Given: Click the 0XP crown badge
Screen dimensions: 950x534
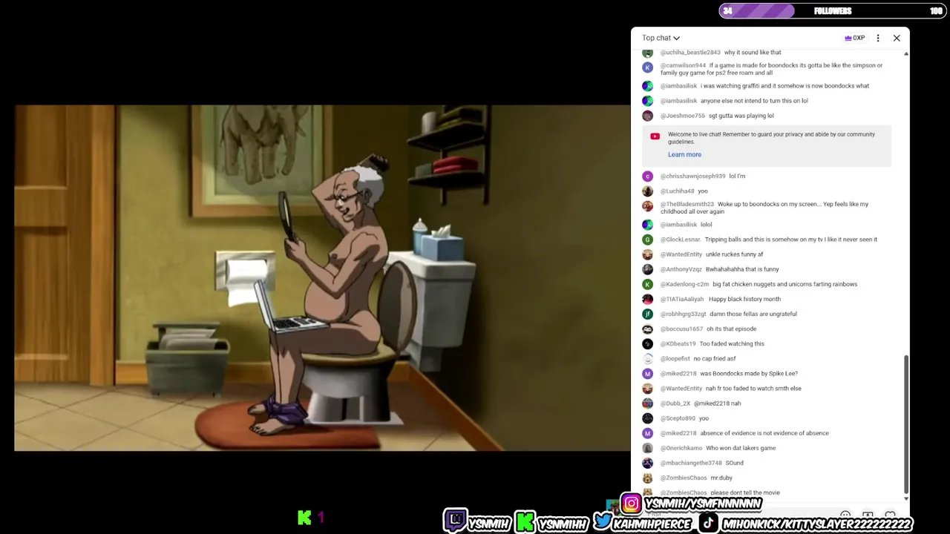Looking at the screenshot, I should 854,38.
